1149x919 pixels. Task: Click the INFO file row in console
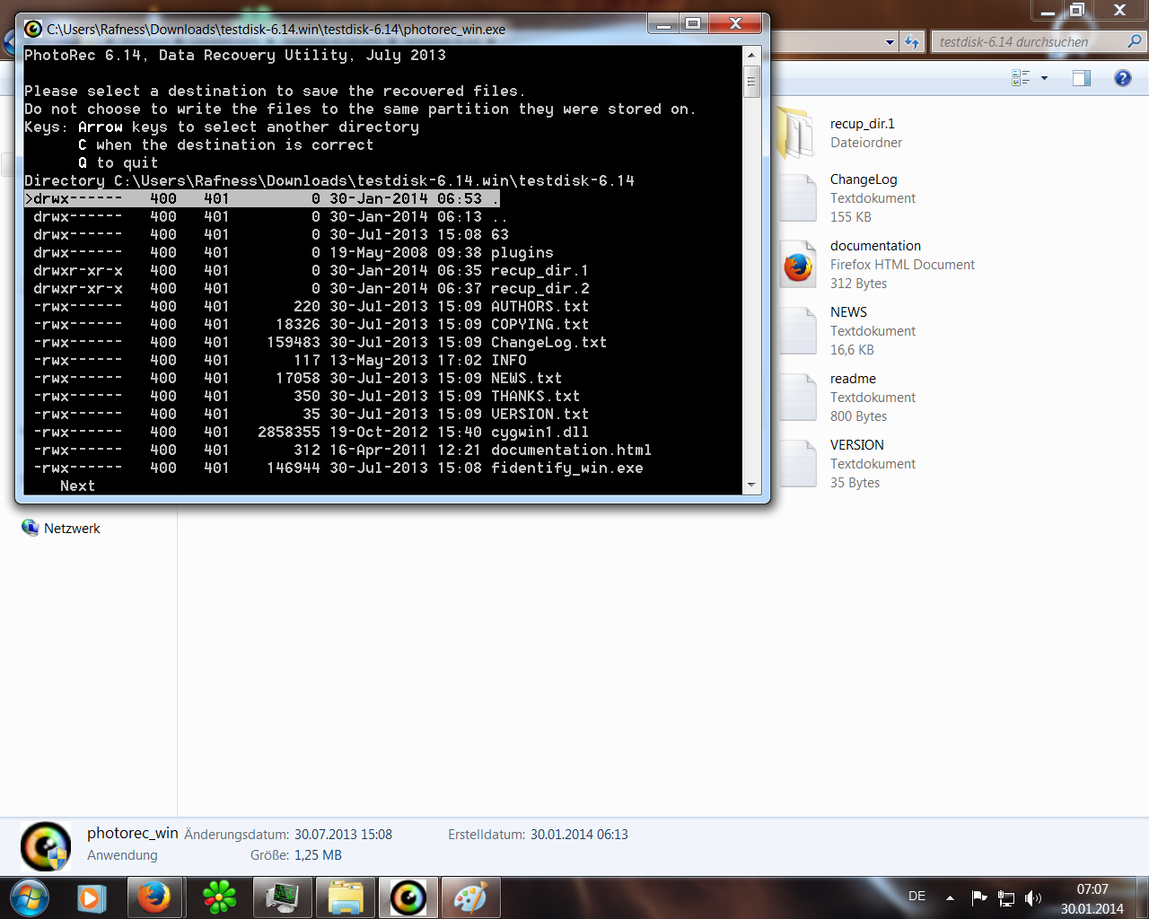280,360
